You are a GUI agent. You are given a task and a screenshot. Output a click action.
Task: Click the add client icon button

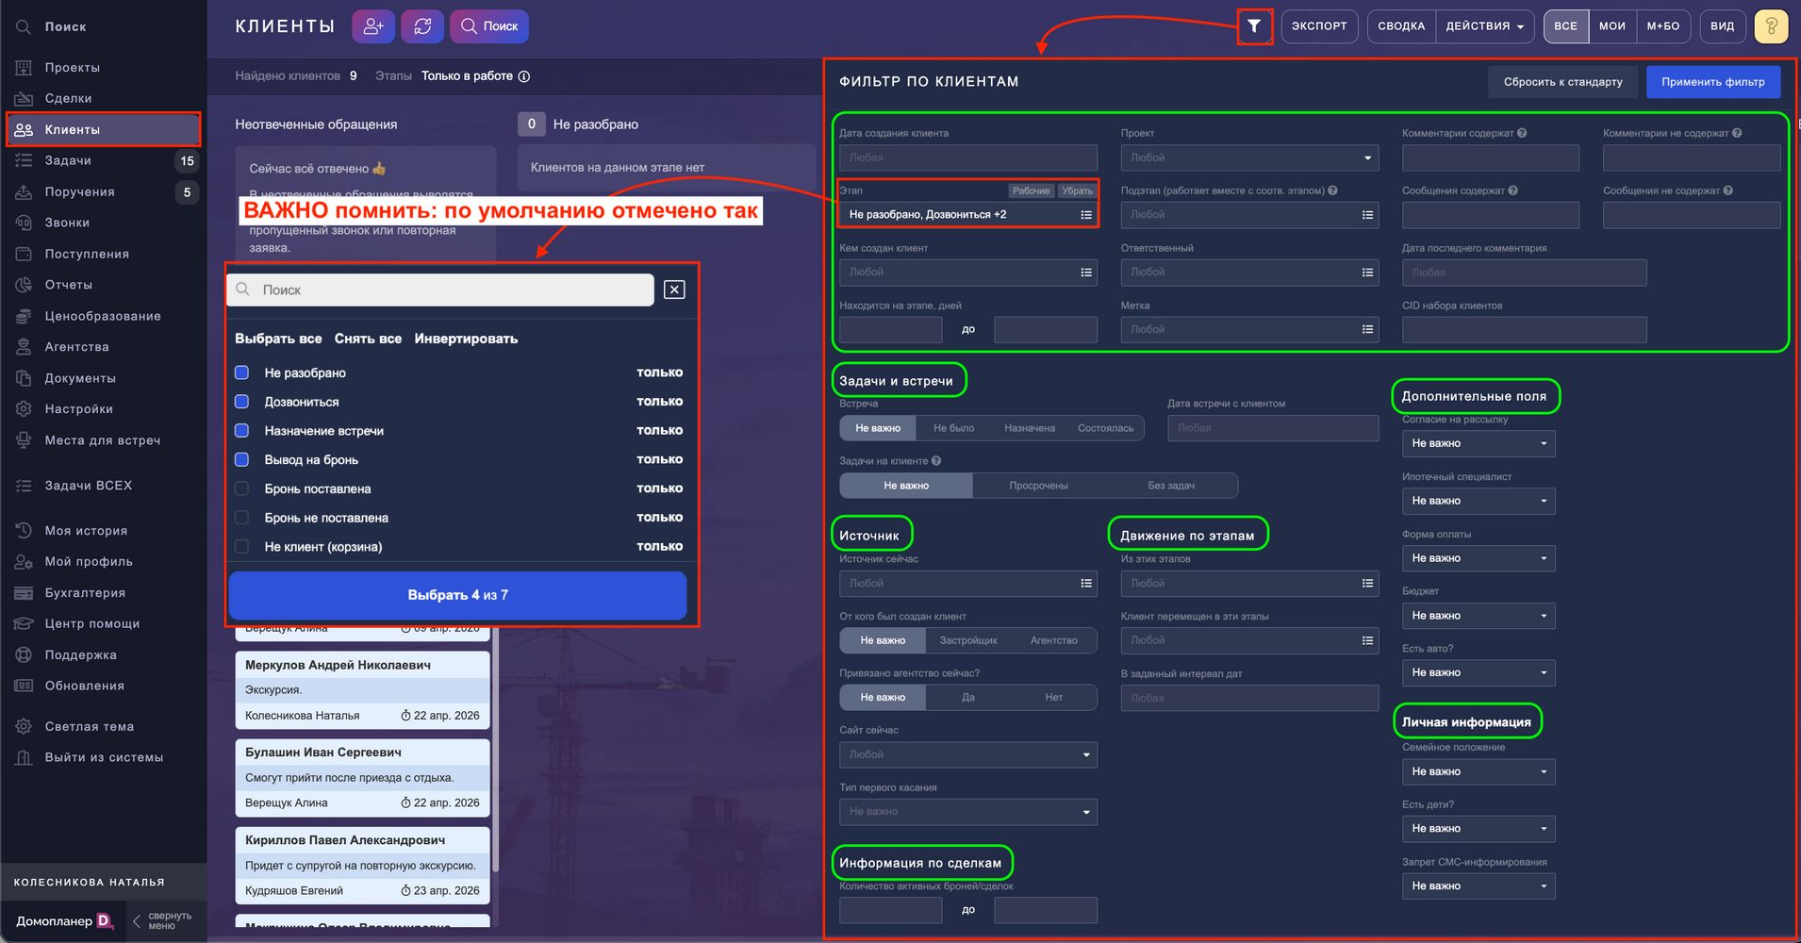point(373,26)
